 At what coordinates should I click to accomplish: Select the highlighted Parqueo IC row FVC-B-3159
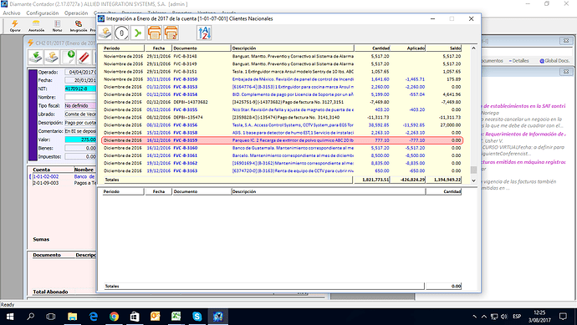pyautogui.click(x=282, y=140)
